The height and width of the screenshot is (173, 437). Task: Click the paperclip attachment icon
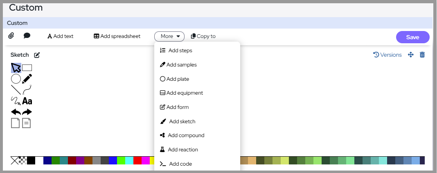pyautogui.click(x=11, y=35)
